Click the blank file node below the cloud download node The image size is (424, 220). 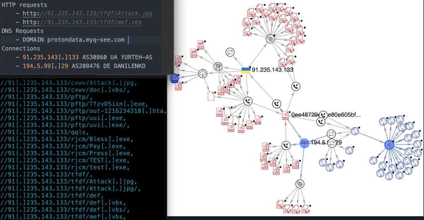pos(211,96)
